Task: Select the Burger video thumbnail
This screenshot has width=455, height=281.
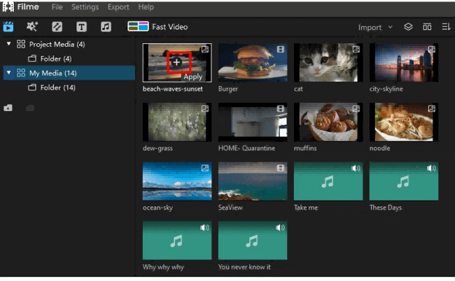Action: click(x=253, y=63)
